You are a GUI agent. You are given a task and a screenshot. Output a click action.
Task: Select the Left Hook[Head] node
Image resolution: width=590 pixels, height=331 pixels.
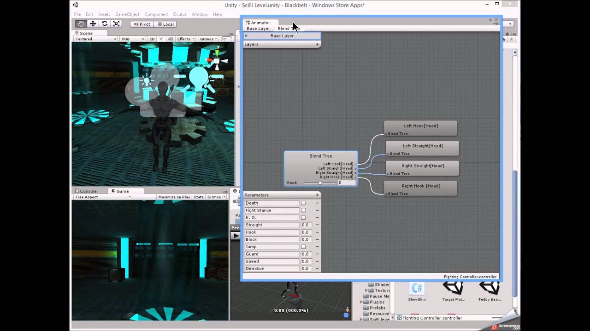click(420, 128)
